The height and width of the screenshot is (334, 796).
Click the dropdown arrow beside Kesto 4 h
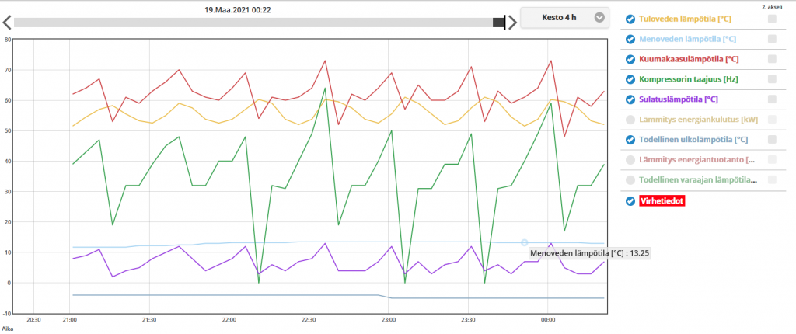tap(599, 18)
